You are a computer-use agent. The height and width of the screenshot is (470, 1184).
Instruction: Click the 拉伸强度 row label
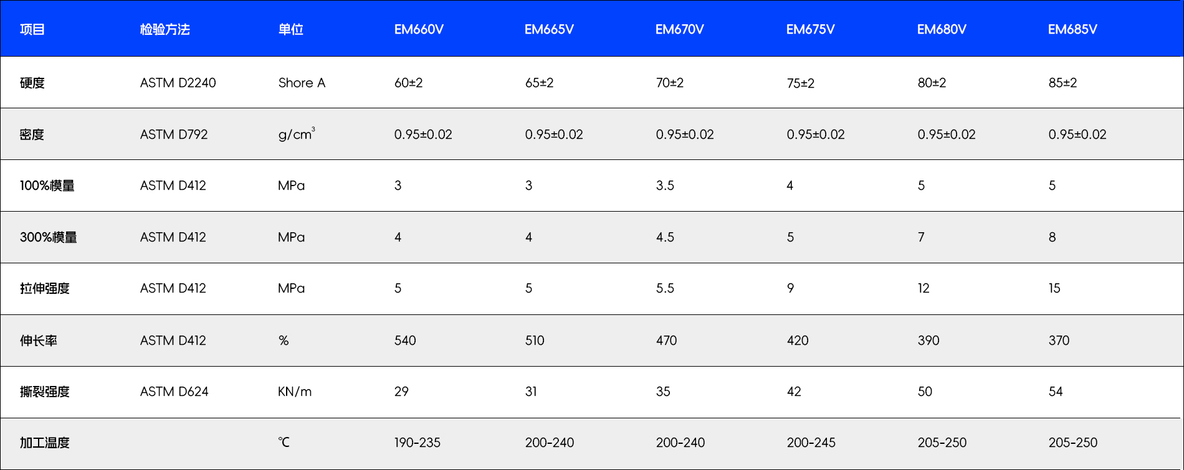click(x=45, y=288)
